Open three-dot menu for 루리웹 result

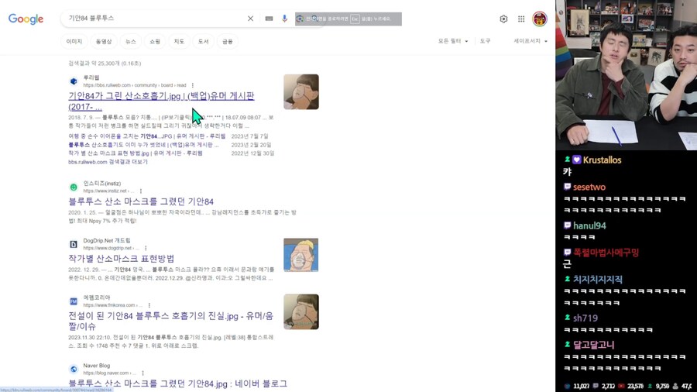(193, 85)
